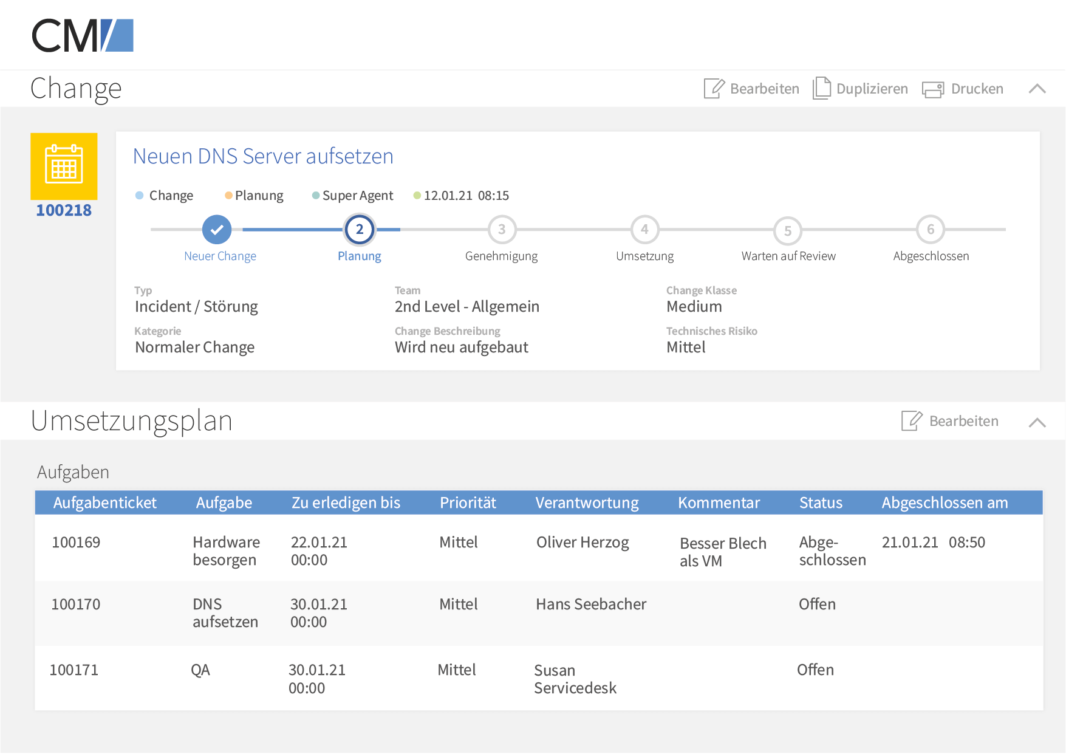Click the yellow calendar ticket icon

coord(64,166)
